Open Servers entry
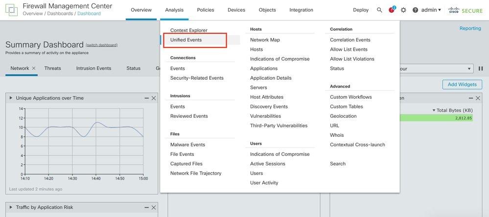The width and height of the screenshot is (489, 217). click(x=258, y=87)
